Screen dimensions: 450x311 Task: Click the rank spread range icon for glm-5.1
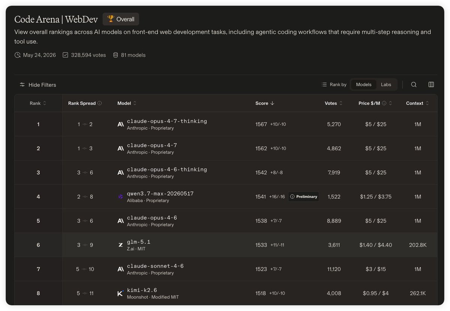point(85,245)
